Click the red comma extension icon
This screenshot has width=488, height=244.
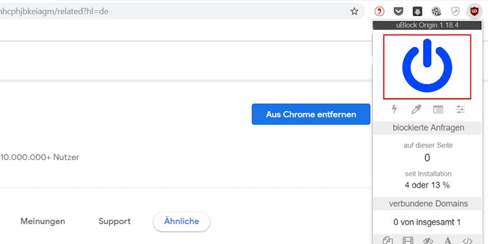coord(379,12)
